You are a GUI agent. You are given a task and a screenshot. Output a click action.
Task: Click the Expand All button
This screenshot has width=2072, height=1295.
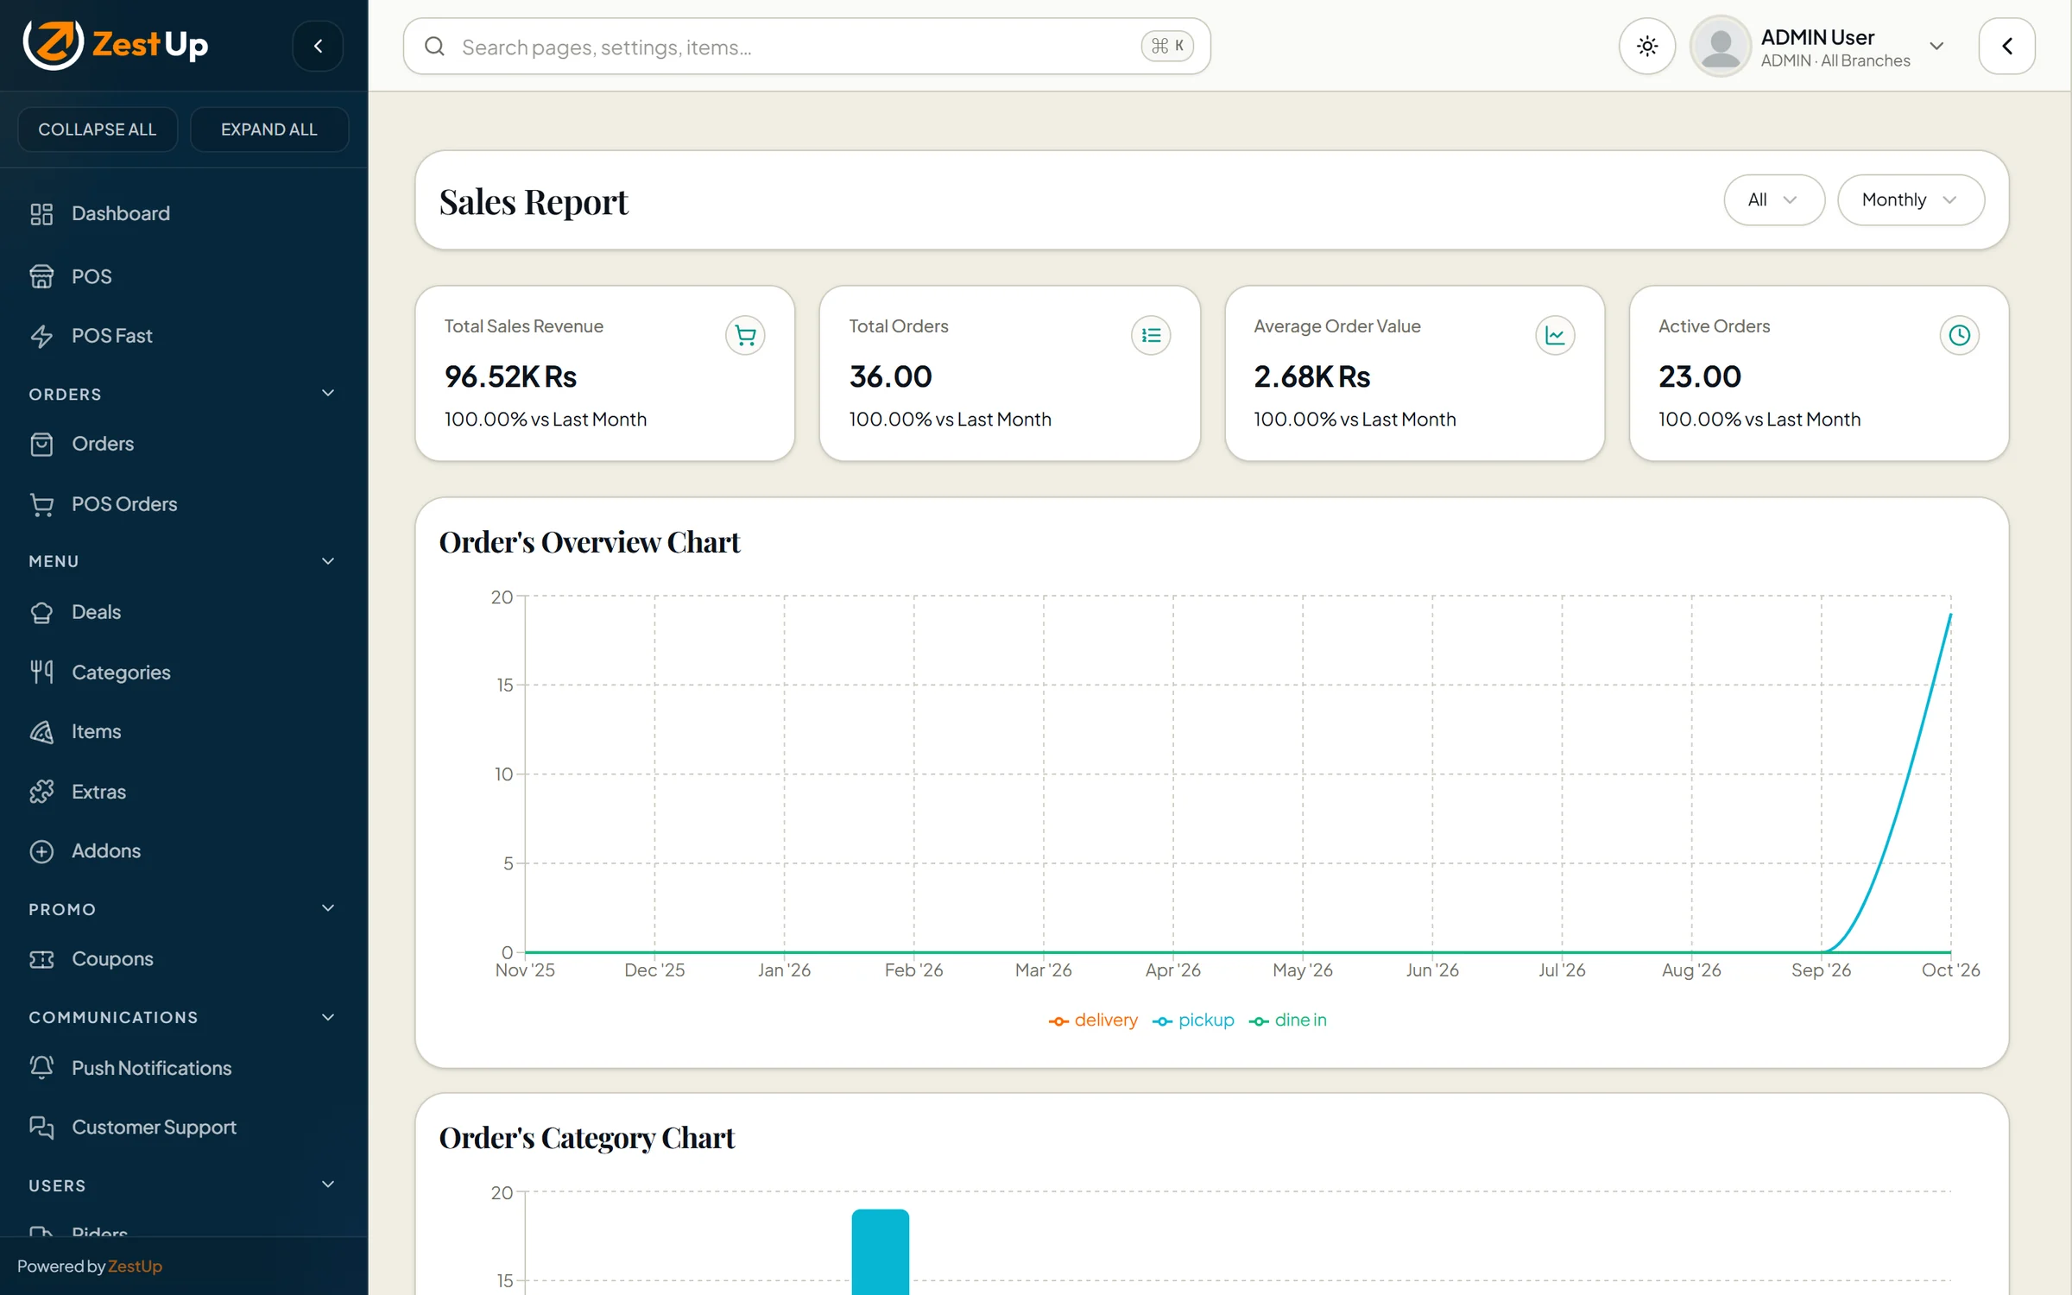tap(269, 129)
